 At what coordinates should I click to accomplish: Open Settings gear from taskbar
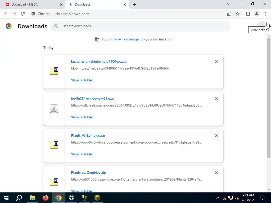(x=71, y=198)
